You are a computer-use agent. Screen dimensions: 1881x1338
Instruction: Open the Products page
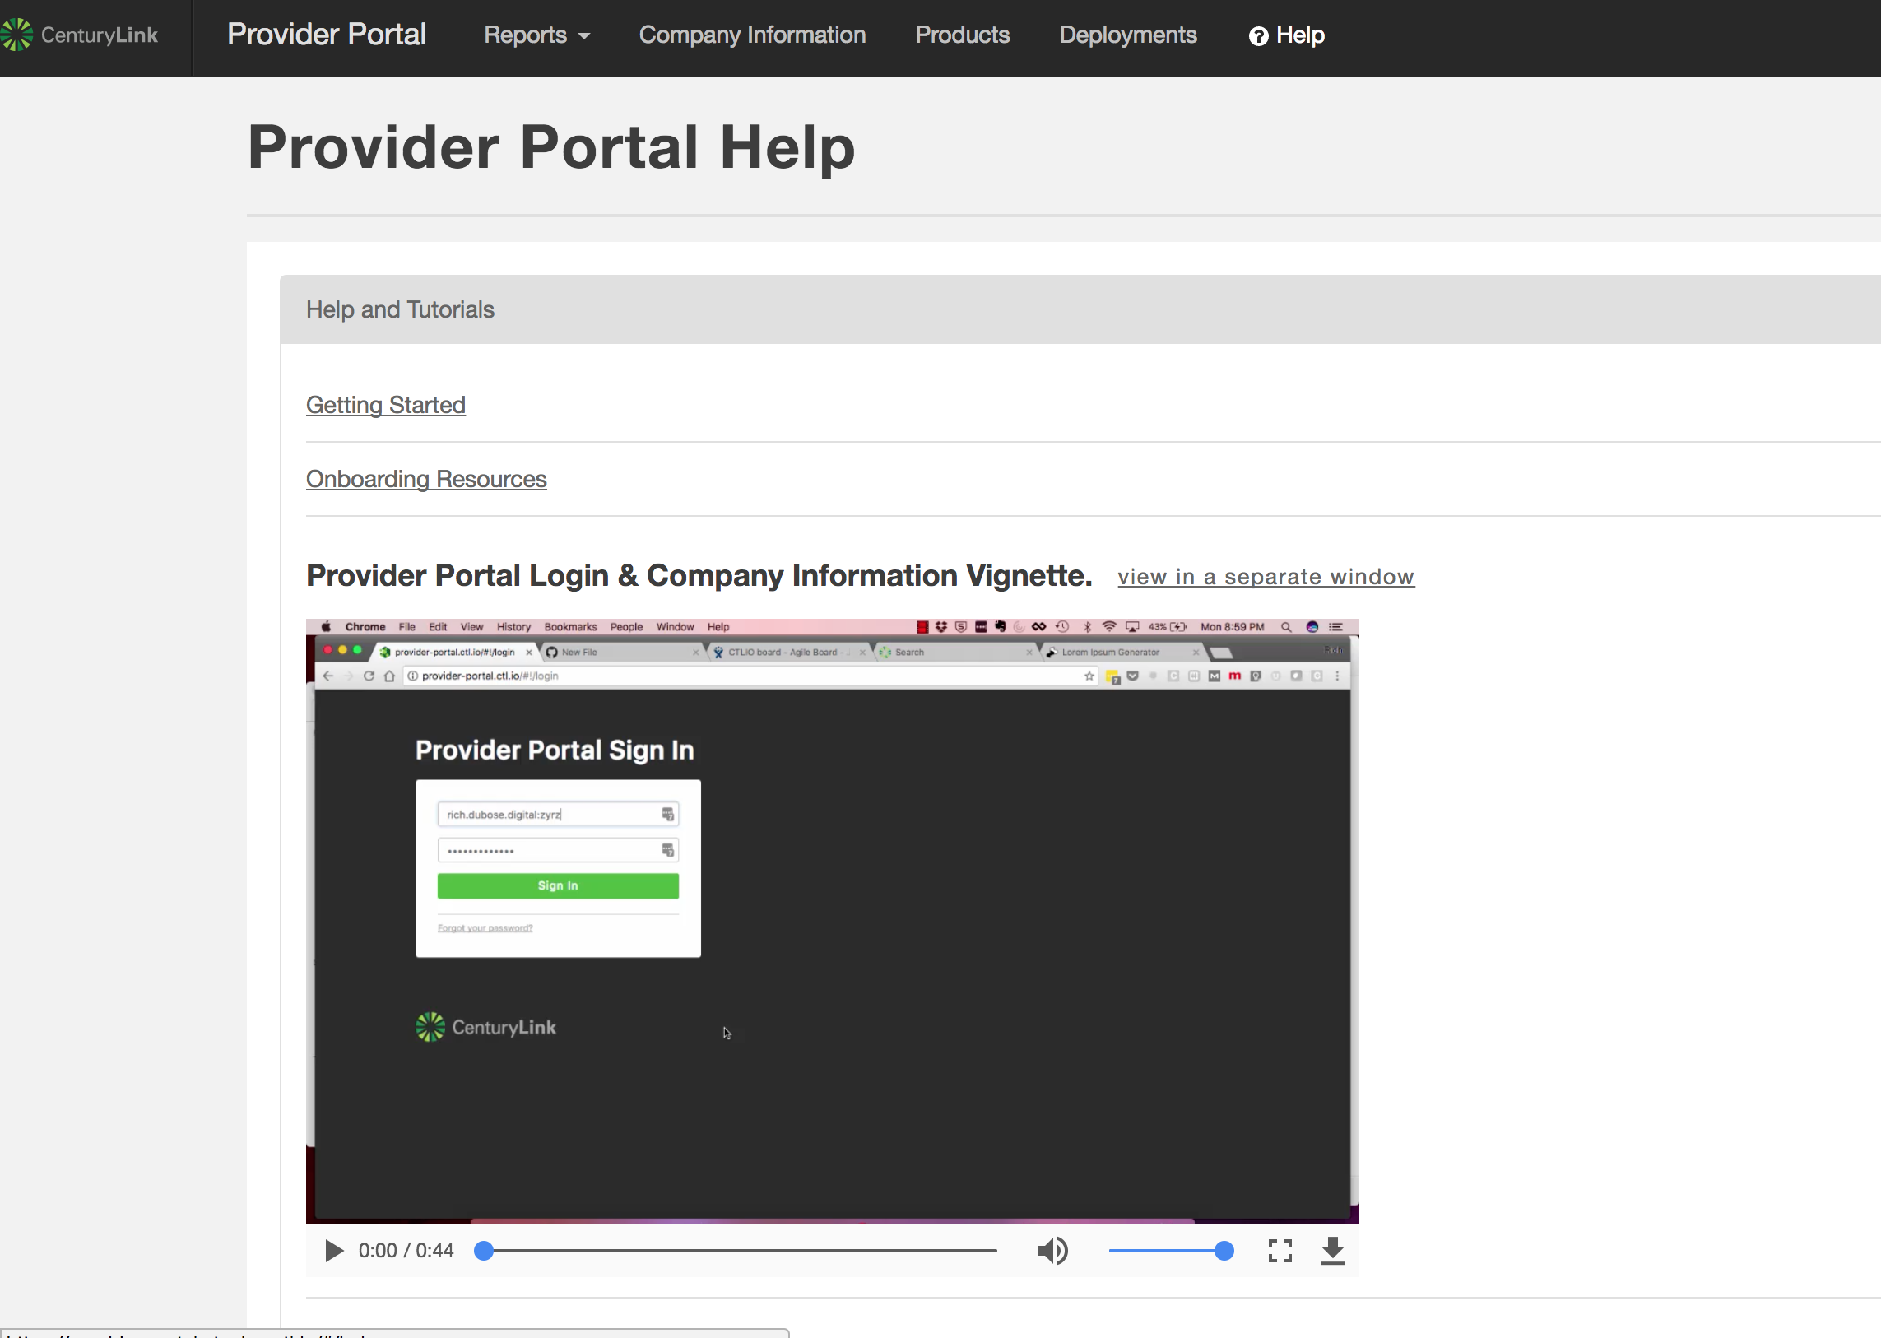963,35
